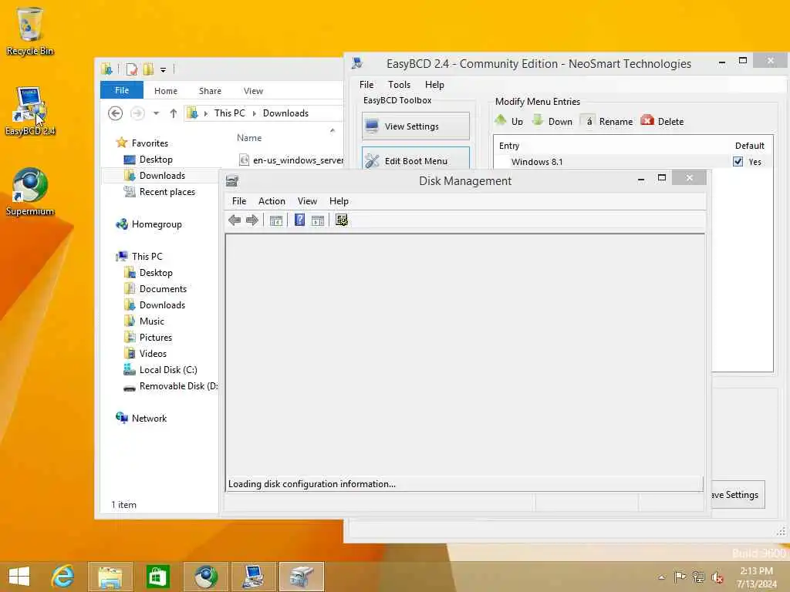Click the Windows Start button

click(x=19, y=577)
